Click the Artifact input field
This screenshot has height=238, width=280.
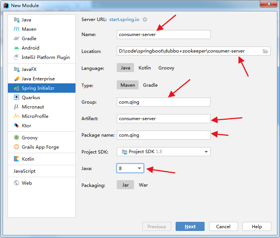[x=164, y=119]
